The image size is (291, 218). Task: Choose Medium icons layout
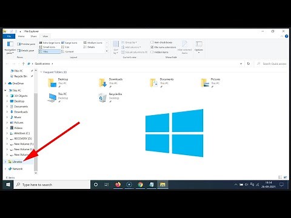tap(93, 42)
